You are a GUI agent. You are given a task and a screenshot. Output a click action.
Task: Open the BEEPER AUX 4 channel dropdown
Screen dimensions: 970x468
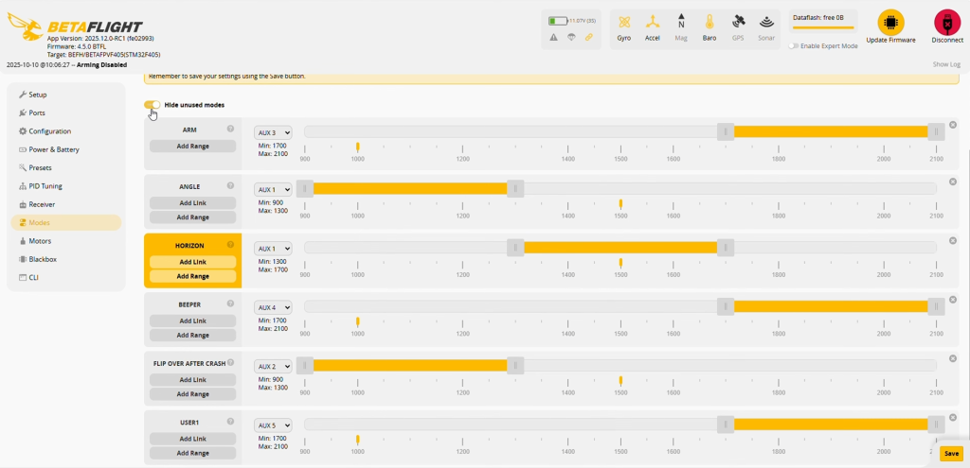point(273,307)
